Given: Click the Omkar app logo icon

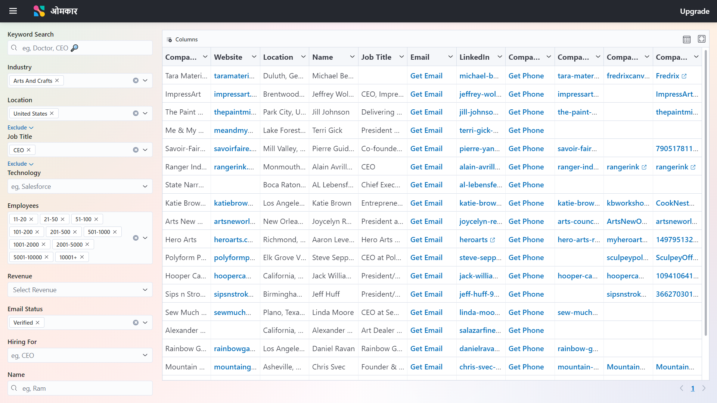Looking at the screenshot, I should tap(39, 11).
